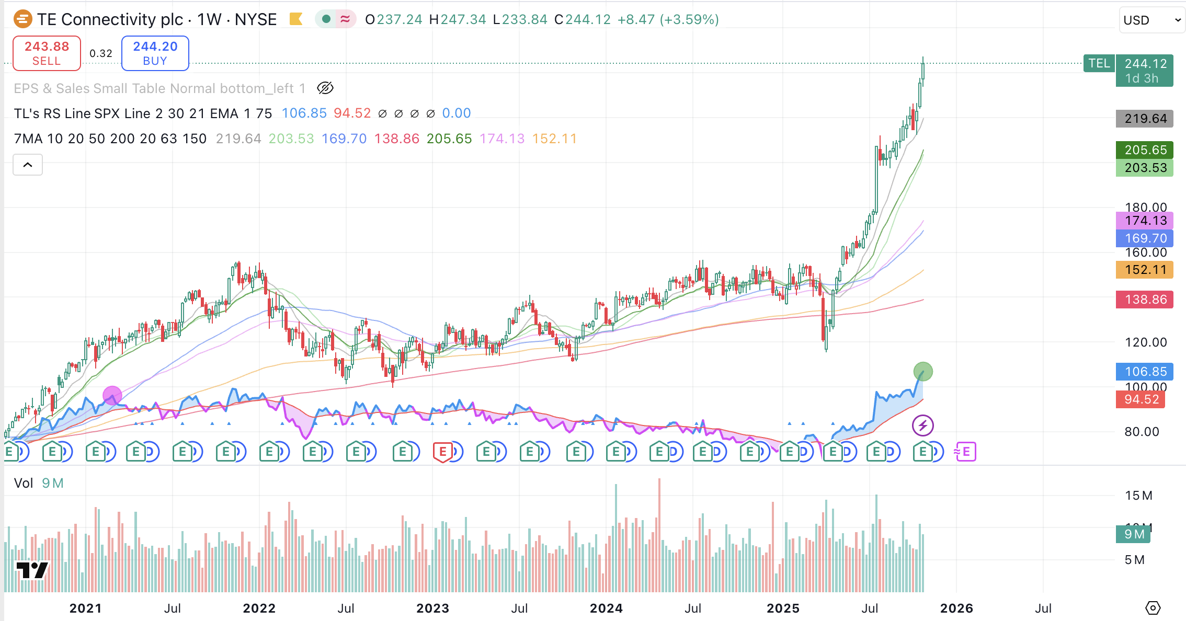This screenshot has height=621, width=1186.
Task: Click the green market-open status dot
Action: tap(326, 20)
